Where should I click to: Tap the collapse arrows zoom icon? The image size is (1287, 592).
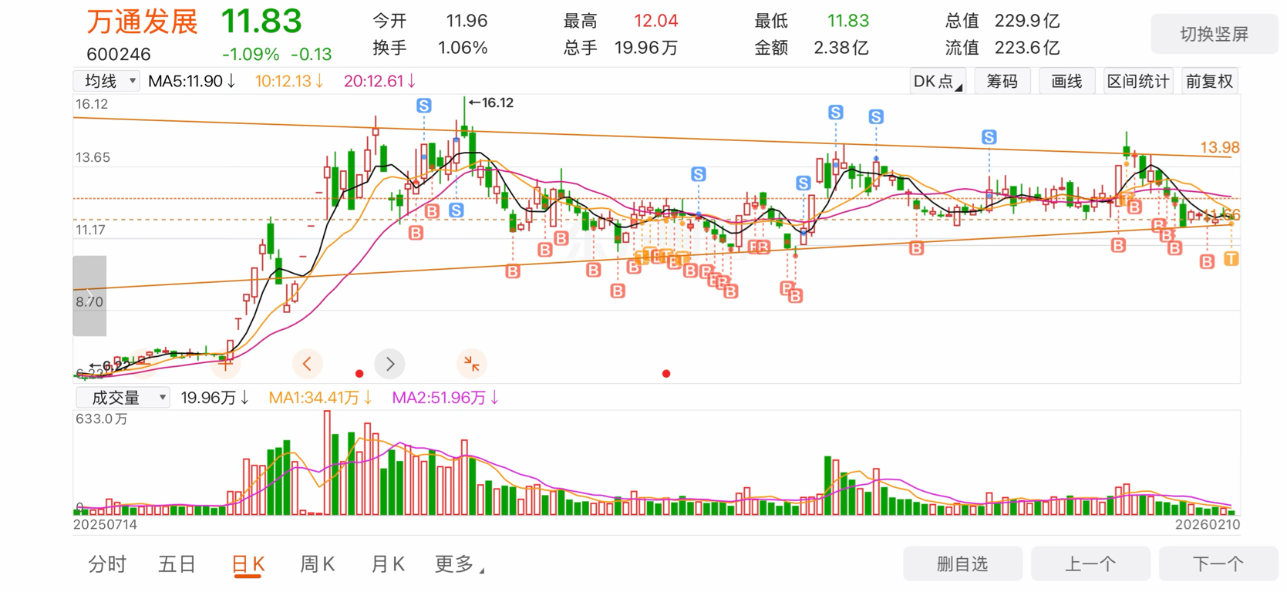click(471, 364)
